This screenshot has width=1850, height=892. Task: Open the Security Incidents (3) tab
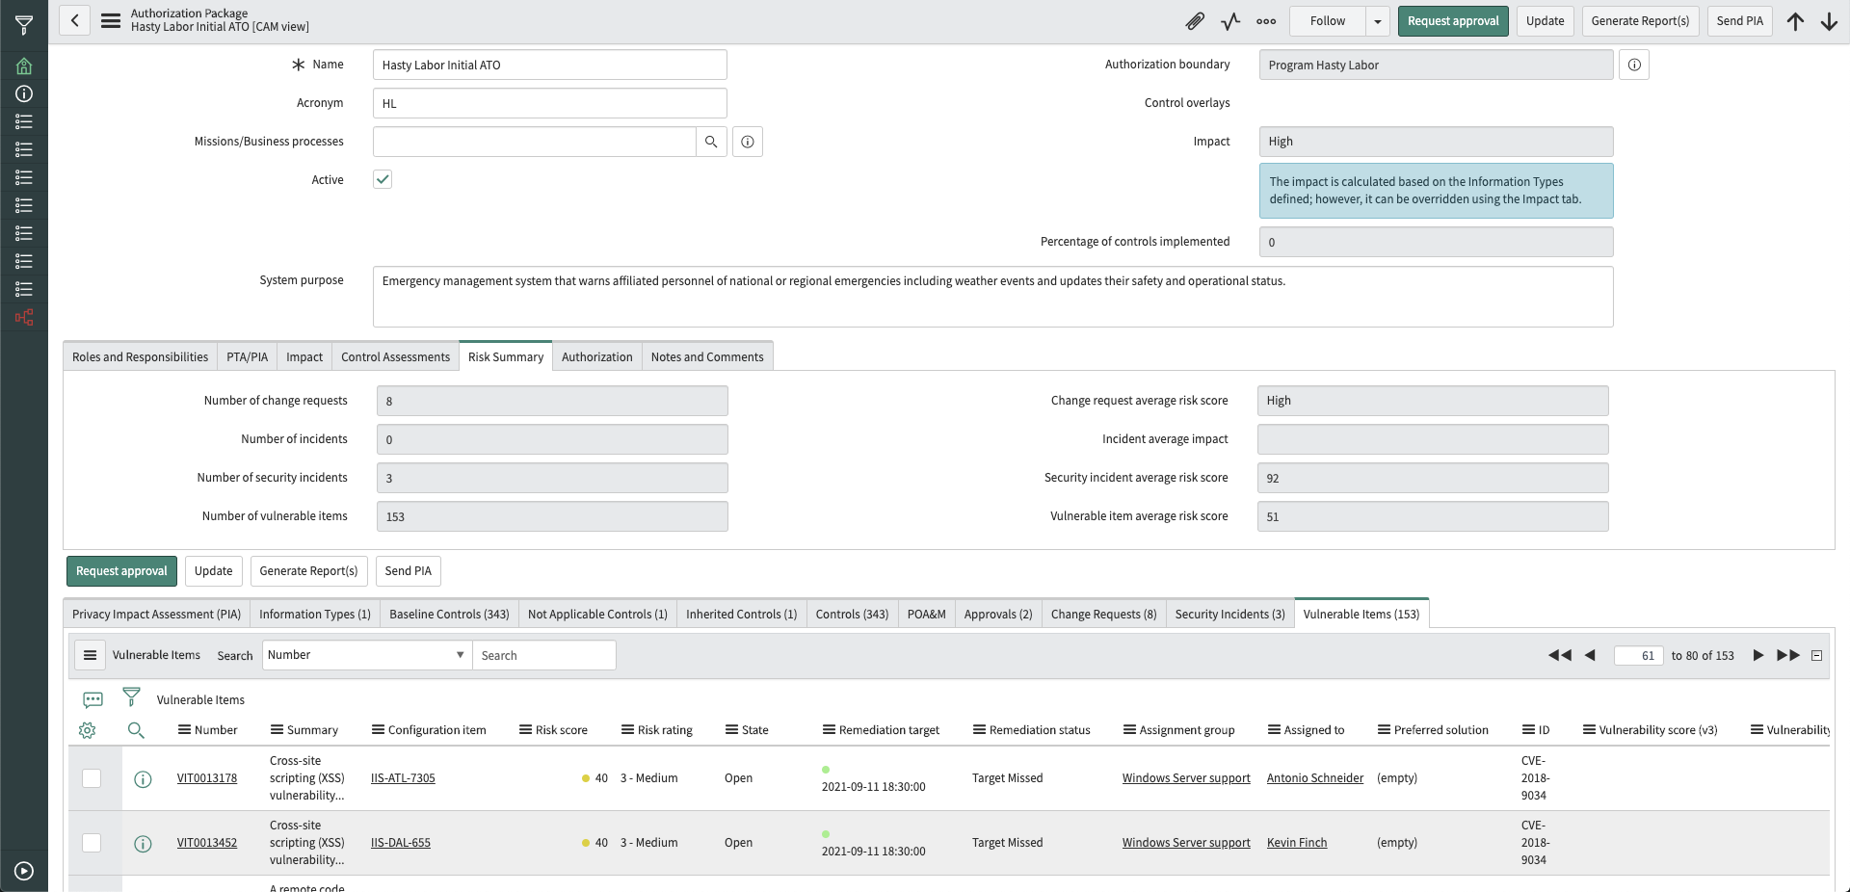click(1229, 614)
